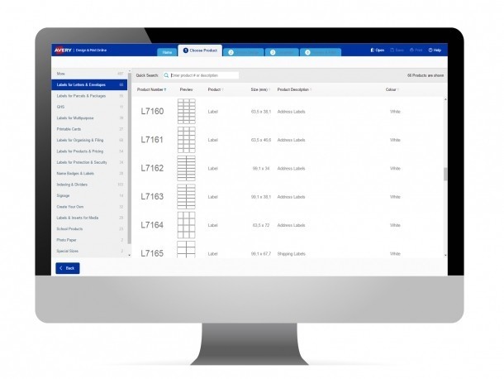The height and width of the screenshot is (379, 504).
Task: Choose the Printable Cards category
Action: click(x=69, y=129)
